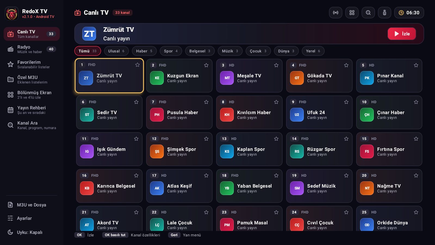Show Spor category channels
This screenshot has height=245, width=435.
171,51
